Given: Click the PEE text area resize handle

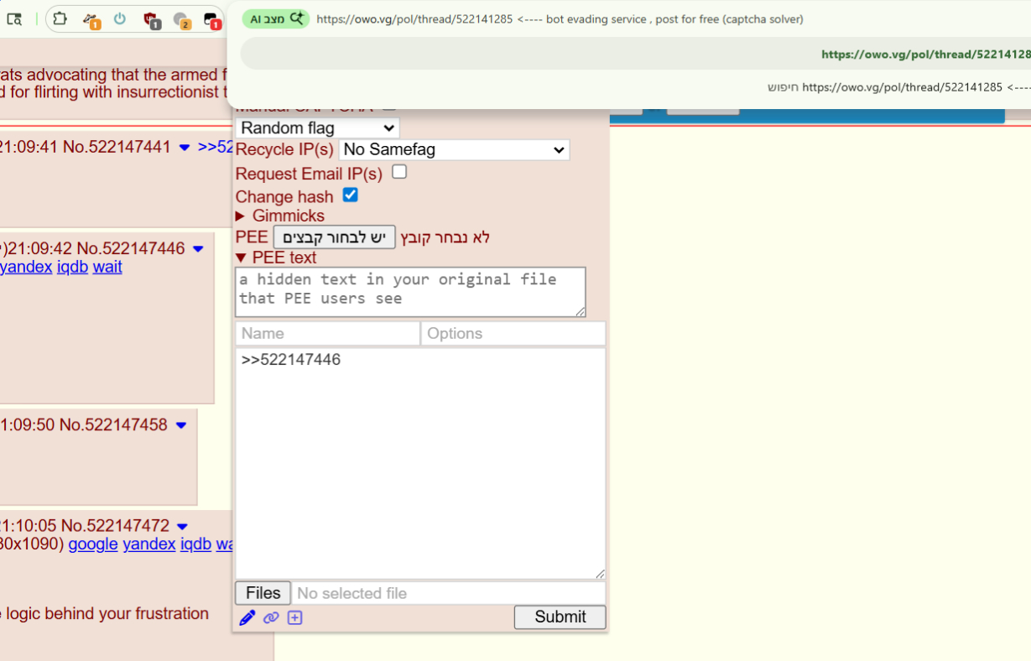Looking at the screenshot, I should coord(581,312).
